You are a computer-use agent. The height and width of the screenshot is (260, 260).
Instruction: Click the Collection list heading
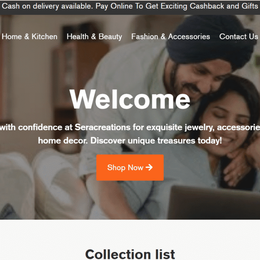click(x=130, y=254)
